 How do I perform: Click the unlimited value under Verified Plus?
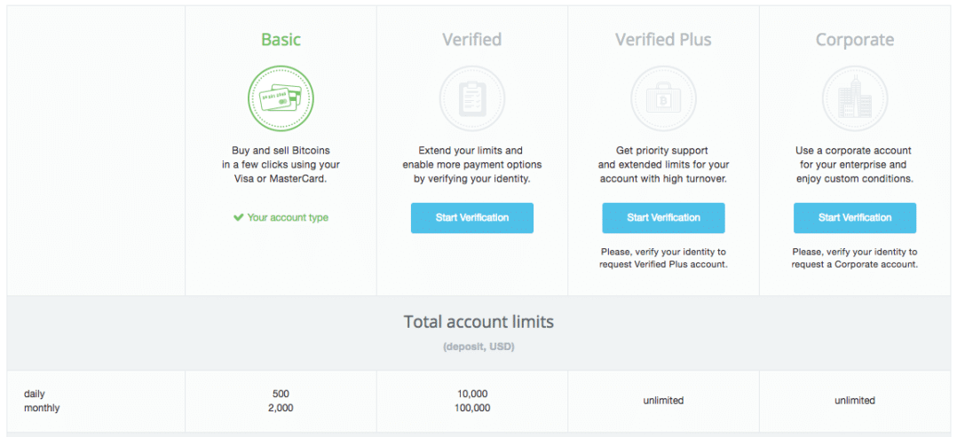(x=663, y=401)
